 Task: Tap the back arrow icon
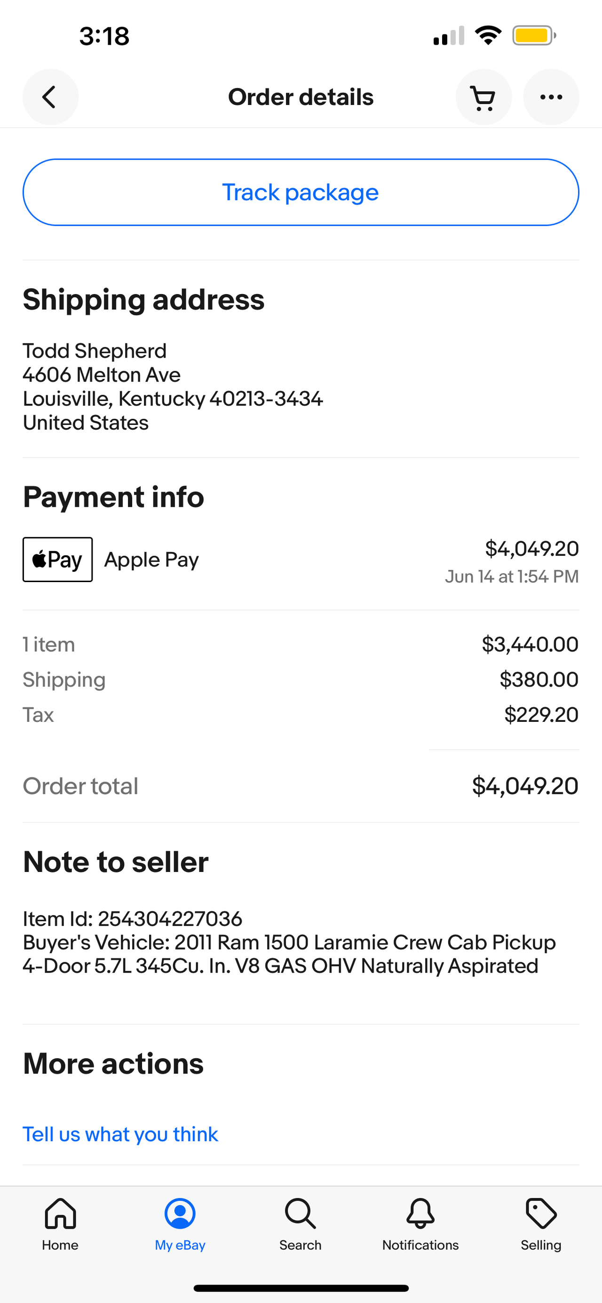50,97
